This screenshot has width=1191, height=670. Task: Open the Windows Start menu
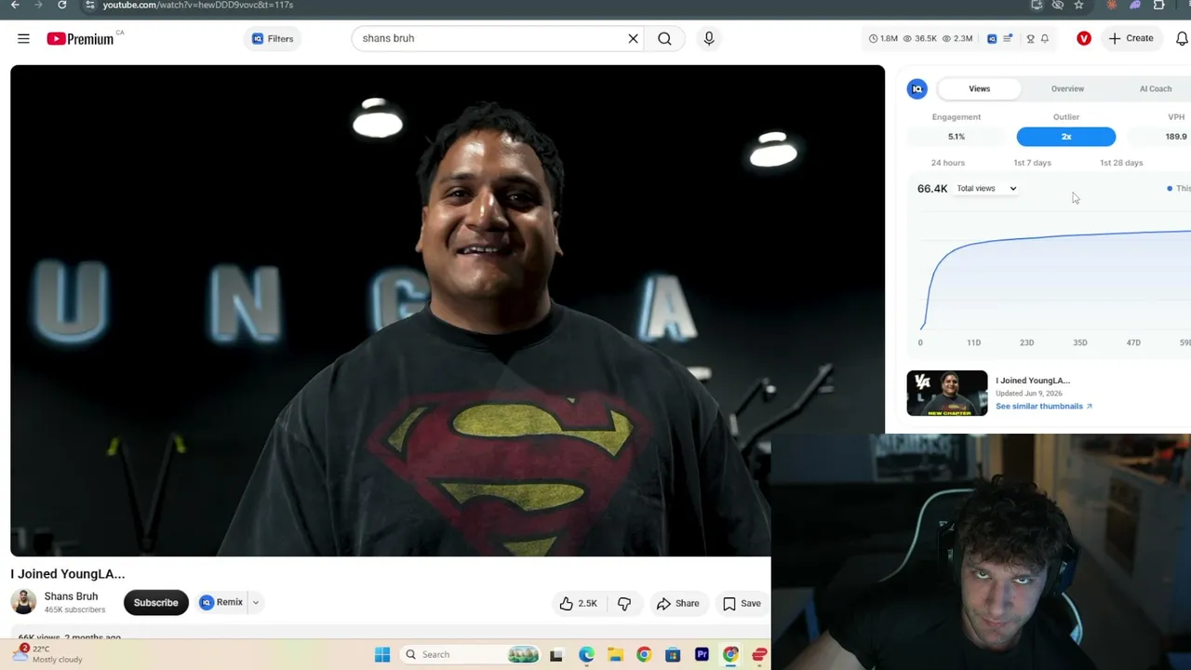pyautogui.click(x=382, y=655)
